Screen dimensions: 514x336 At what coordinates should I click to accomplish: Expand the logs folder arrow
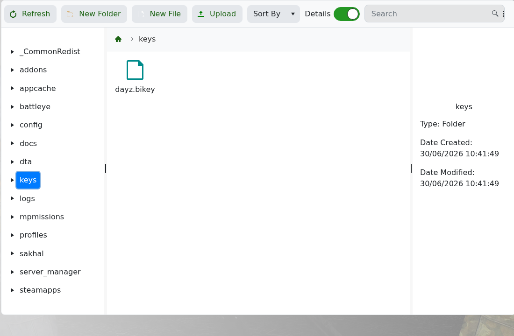[13, 198]
